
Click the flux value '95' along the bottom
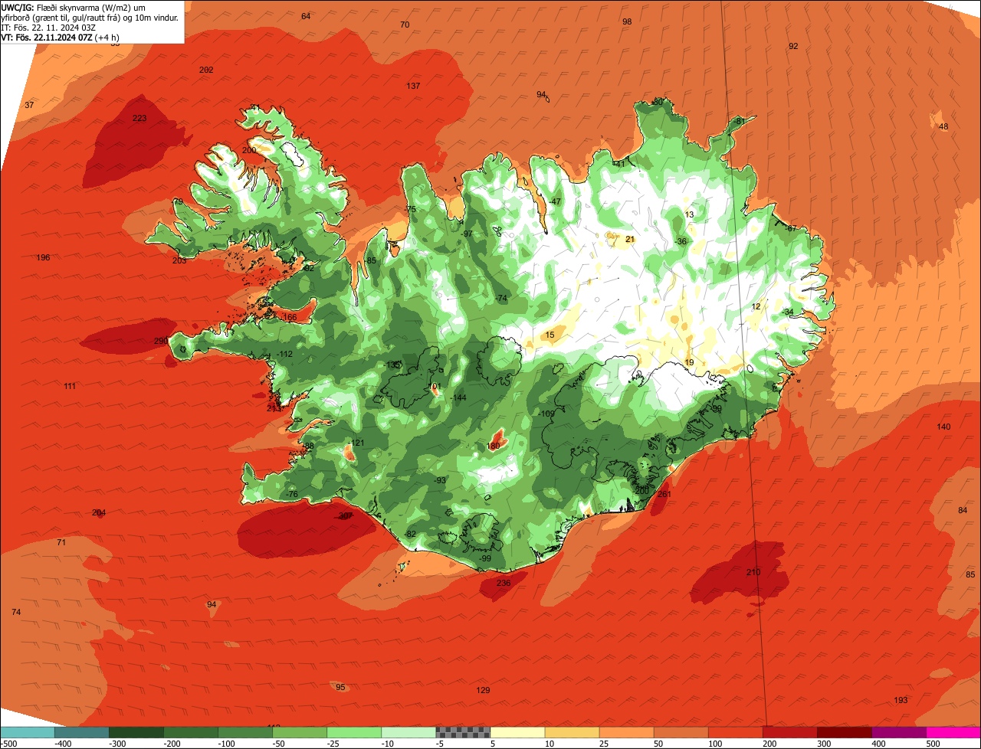[x=340, y=688]
